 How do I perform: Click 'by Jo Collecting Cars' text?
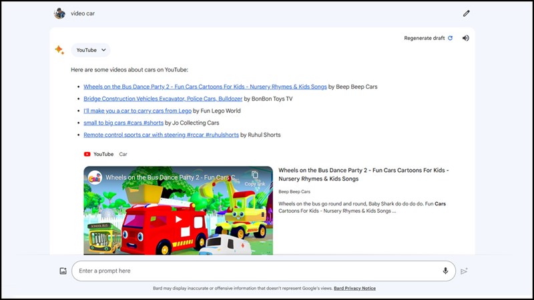coord(192,123)
